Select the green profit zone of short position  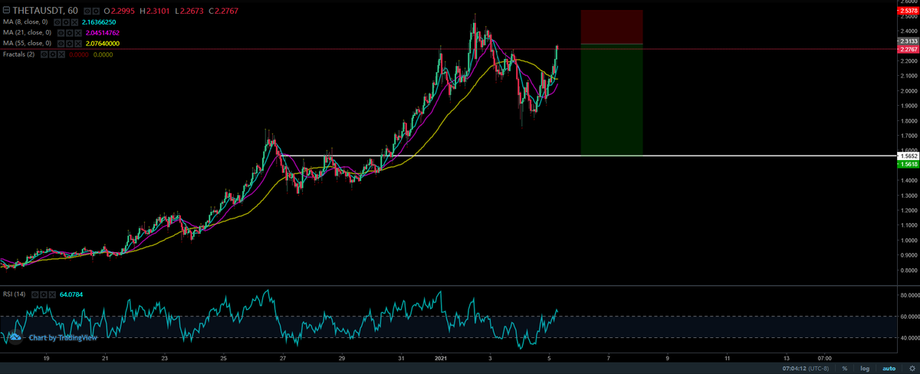[611, 100]
